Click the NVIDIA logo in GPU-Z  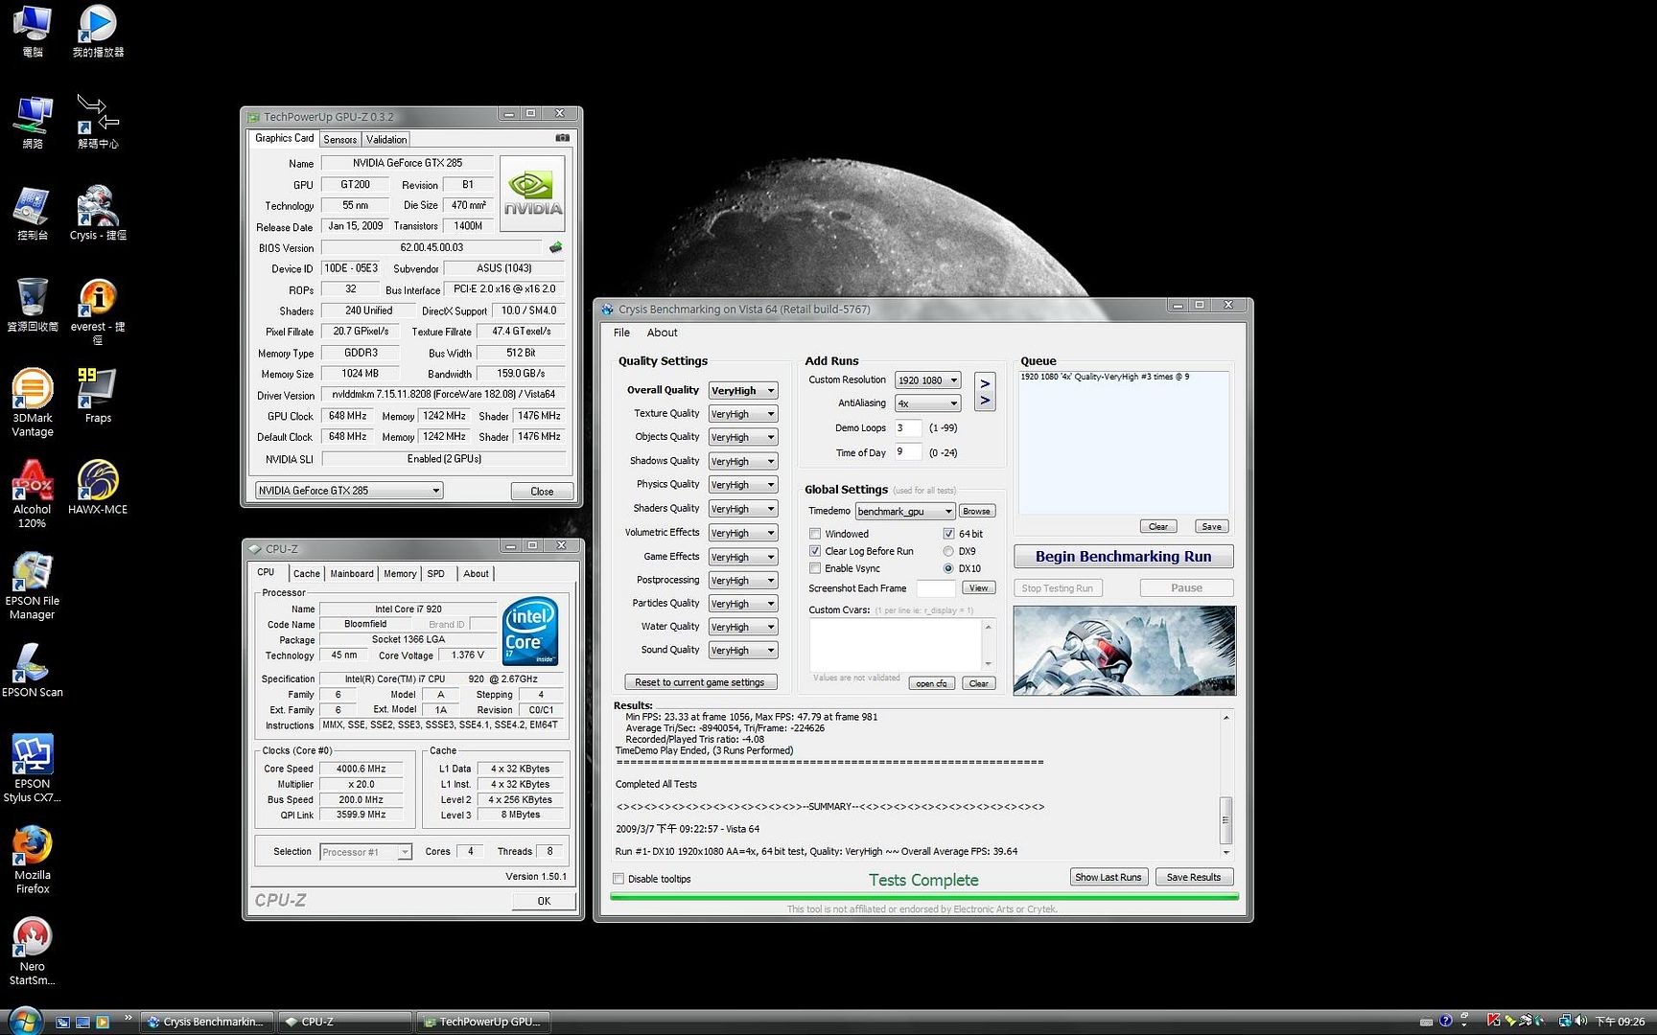[x=532, y=194]
